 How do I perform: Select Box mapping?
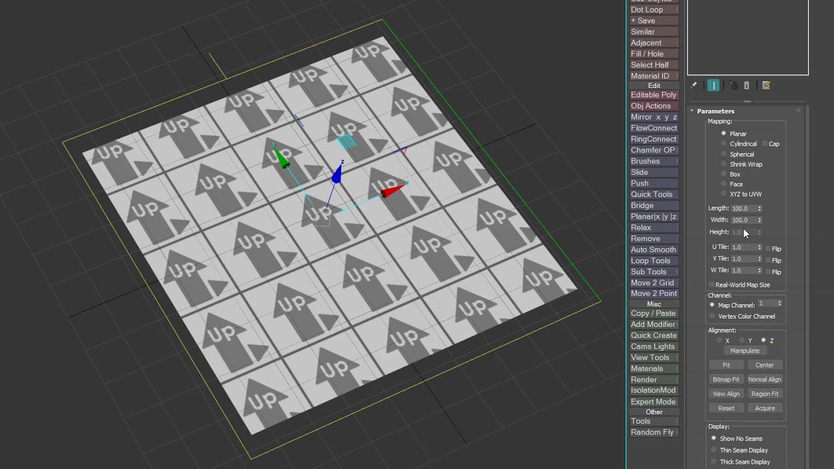coord(724,174)
